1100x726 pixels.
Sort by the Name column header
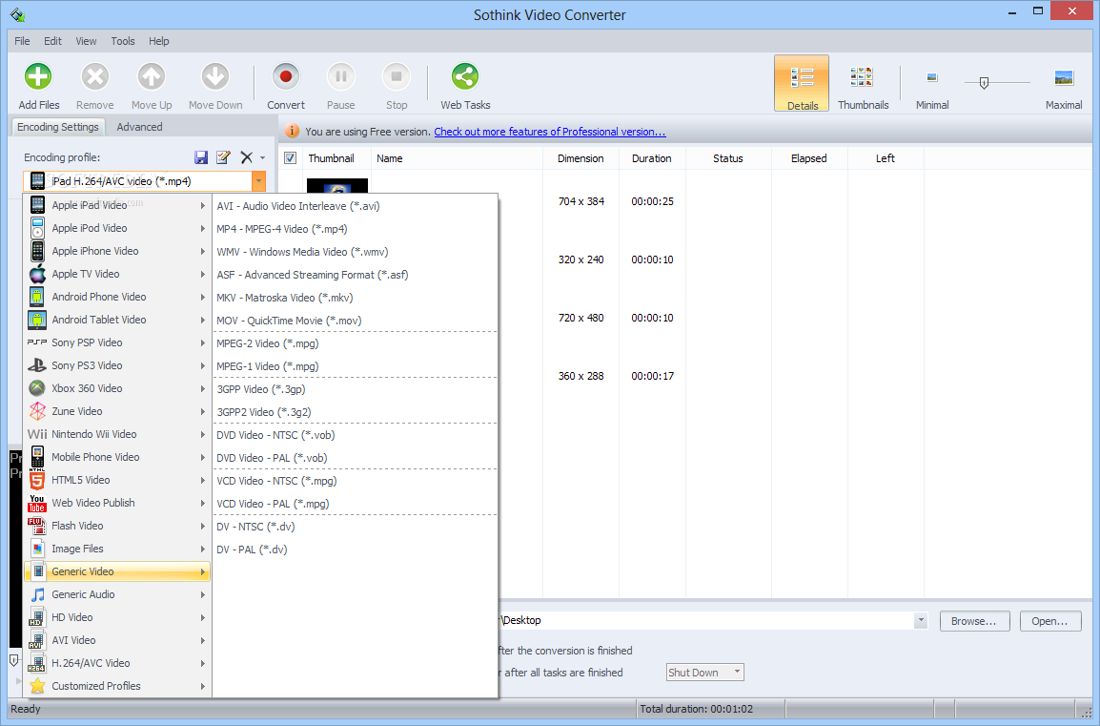(458, 158)
